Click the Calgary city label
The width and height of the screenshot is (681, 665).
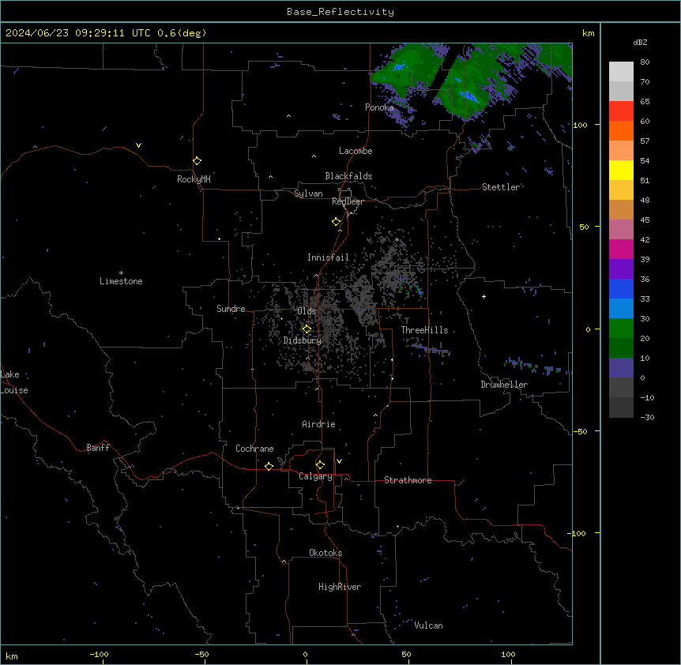pyautogui.click(x=315, y=476)
